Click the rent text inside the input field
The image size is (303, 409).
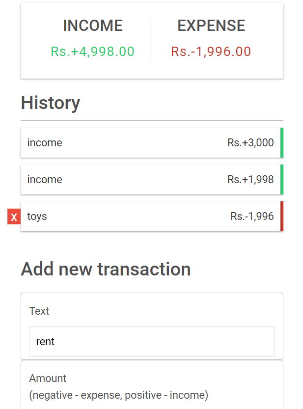tap(45, 341)
